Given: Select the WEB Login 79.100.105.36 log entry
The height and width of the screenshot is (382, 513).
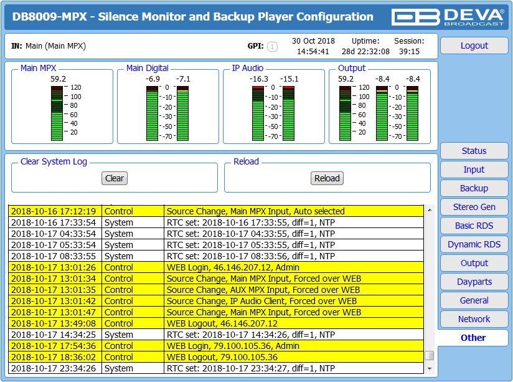Looking at the screenshot, I should click(216, 346).
